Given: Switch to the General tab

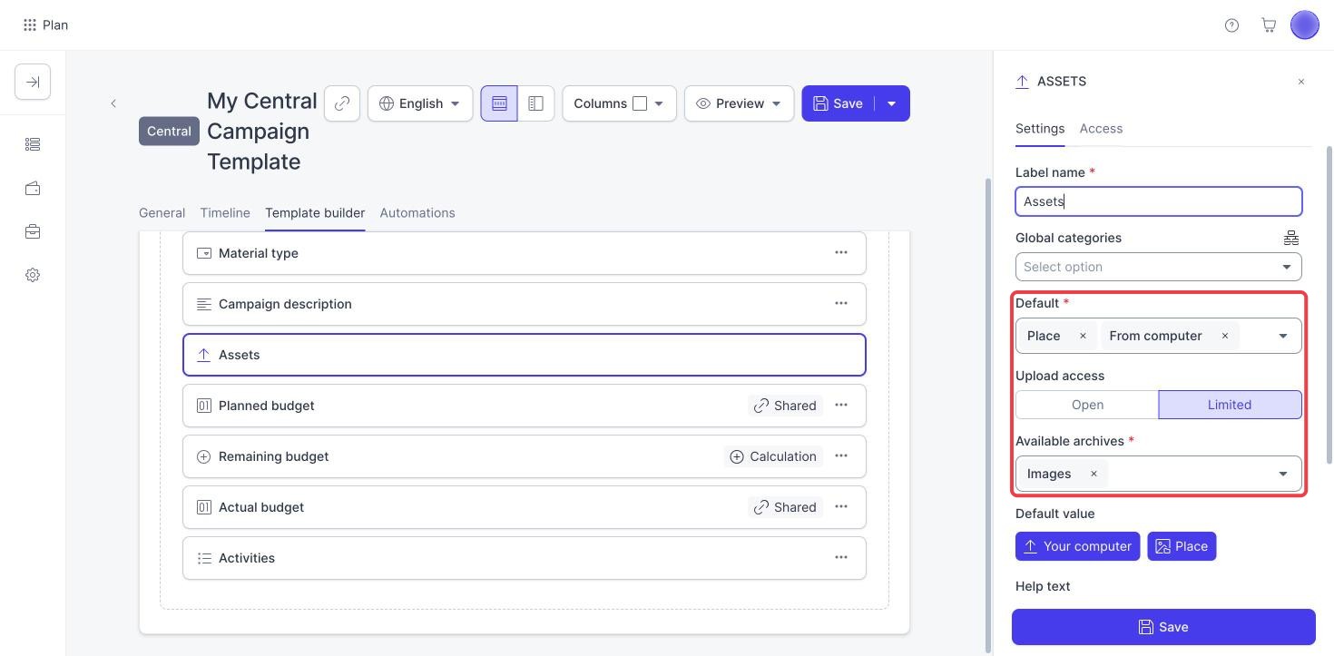Looking at the screenshot, I should coord(162,213).
